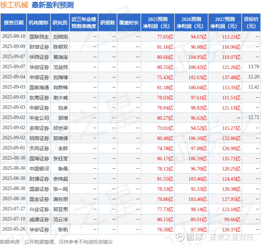Click analyst 张帆
This screenshot has height=245, width=261.
tap(63, 230)
